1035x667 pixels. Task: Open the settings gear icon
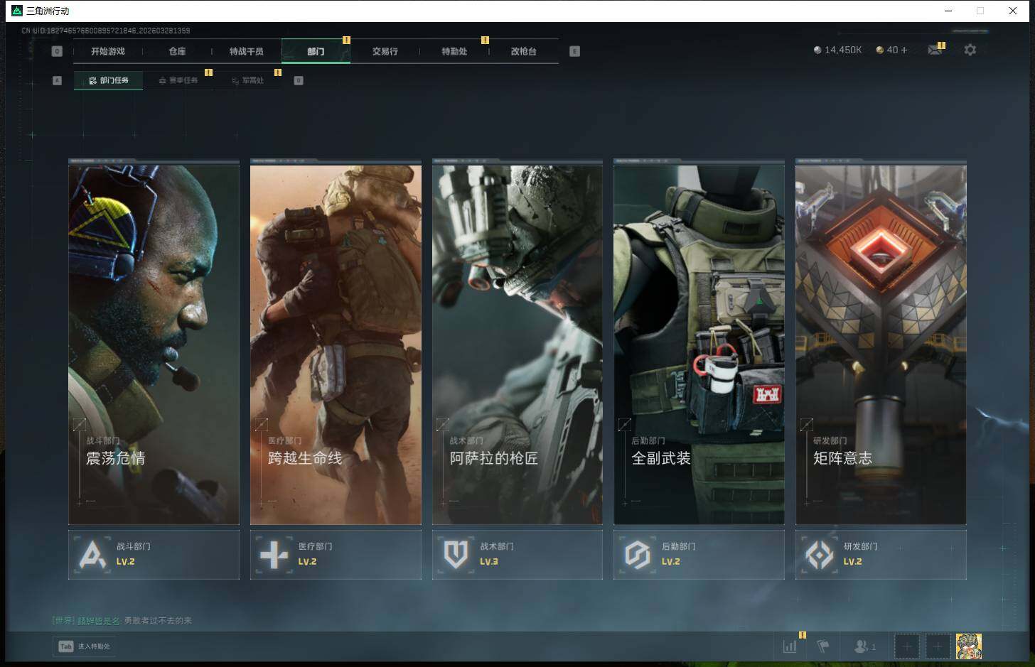pyautogui.click(x=970, y=50)
